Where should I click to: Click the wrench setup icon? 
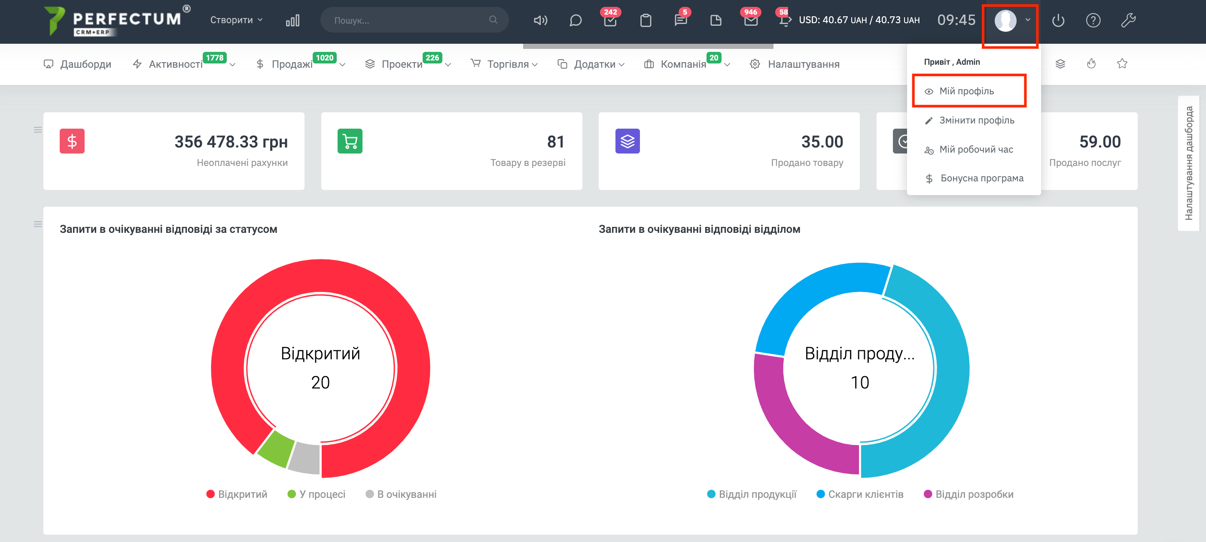click(x=1128, y=20)
